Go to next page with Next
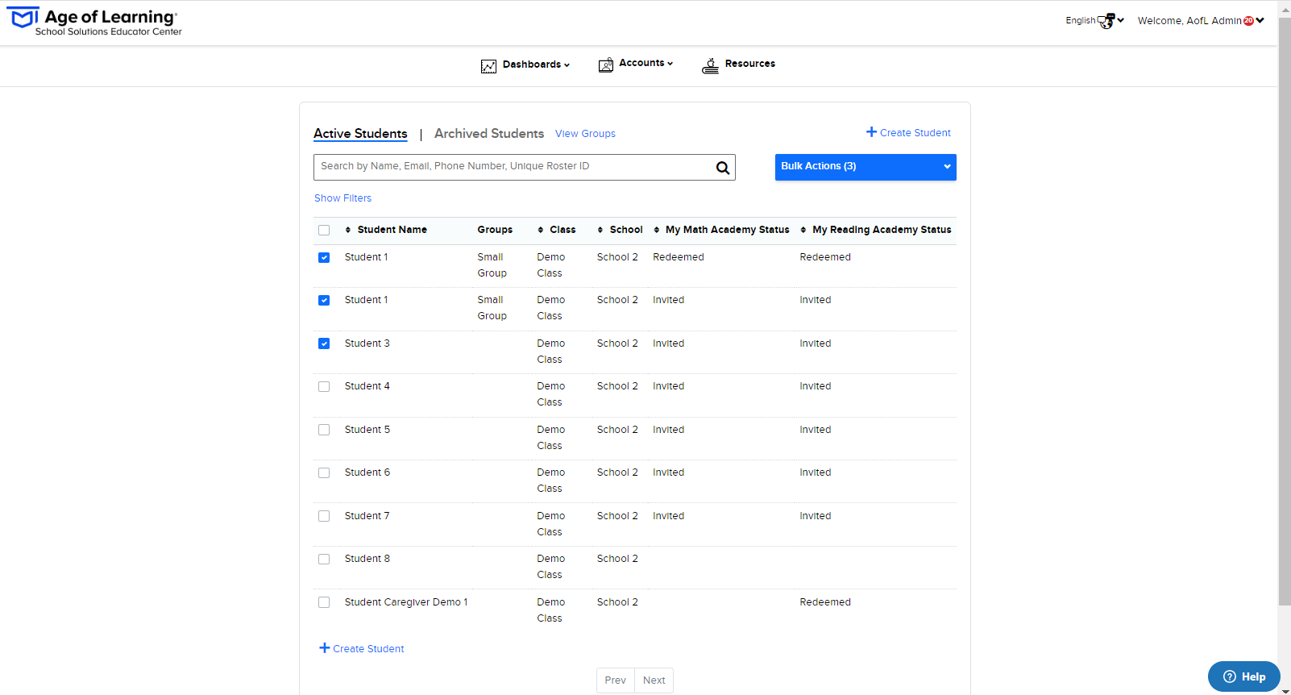 click(x=654, y=680)
